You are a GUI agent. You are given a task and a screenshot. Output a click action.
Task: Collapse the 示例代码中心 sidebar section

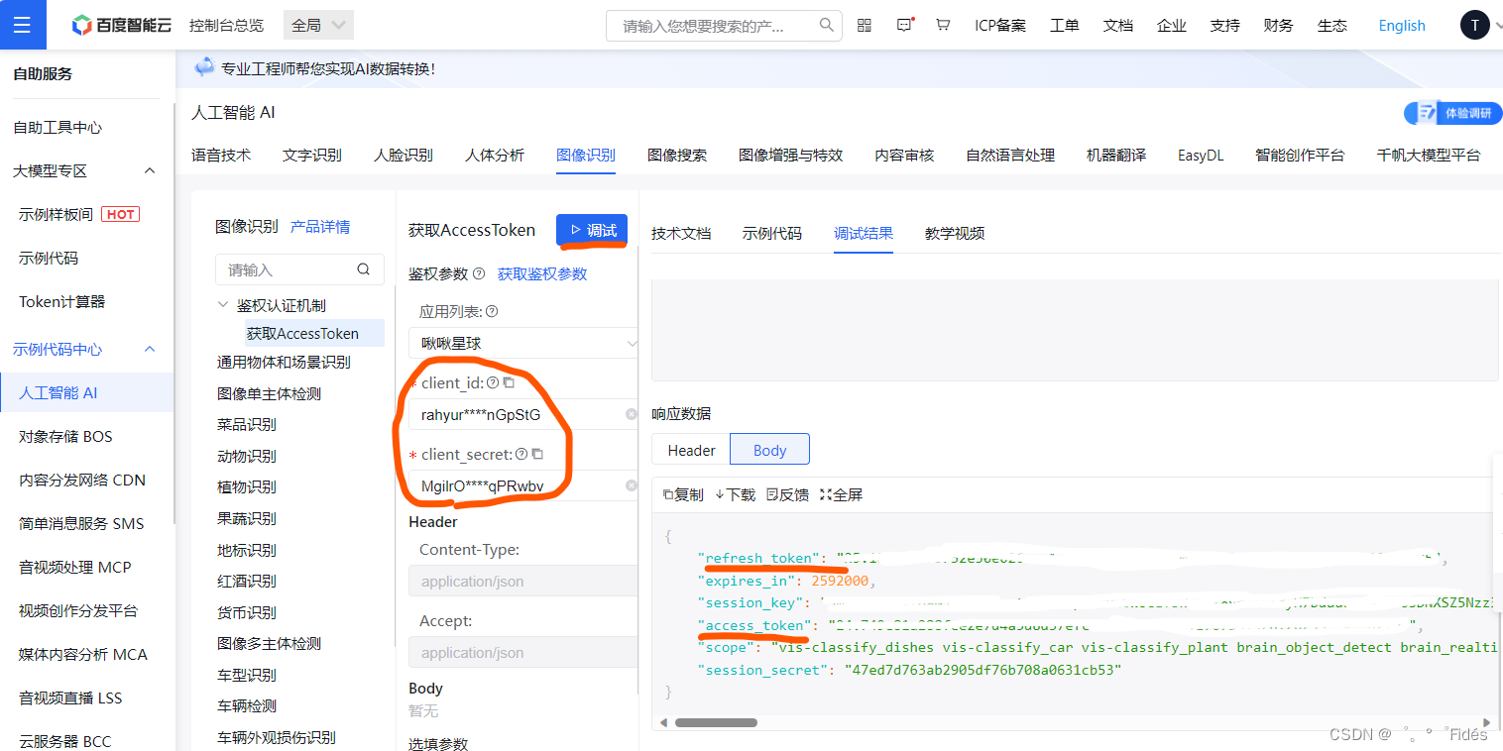pos(150,349)
